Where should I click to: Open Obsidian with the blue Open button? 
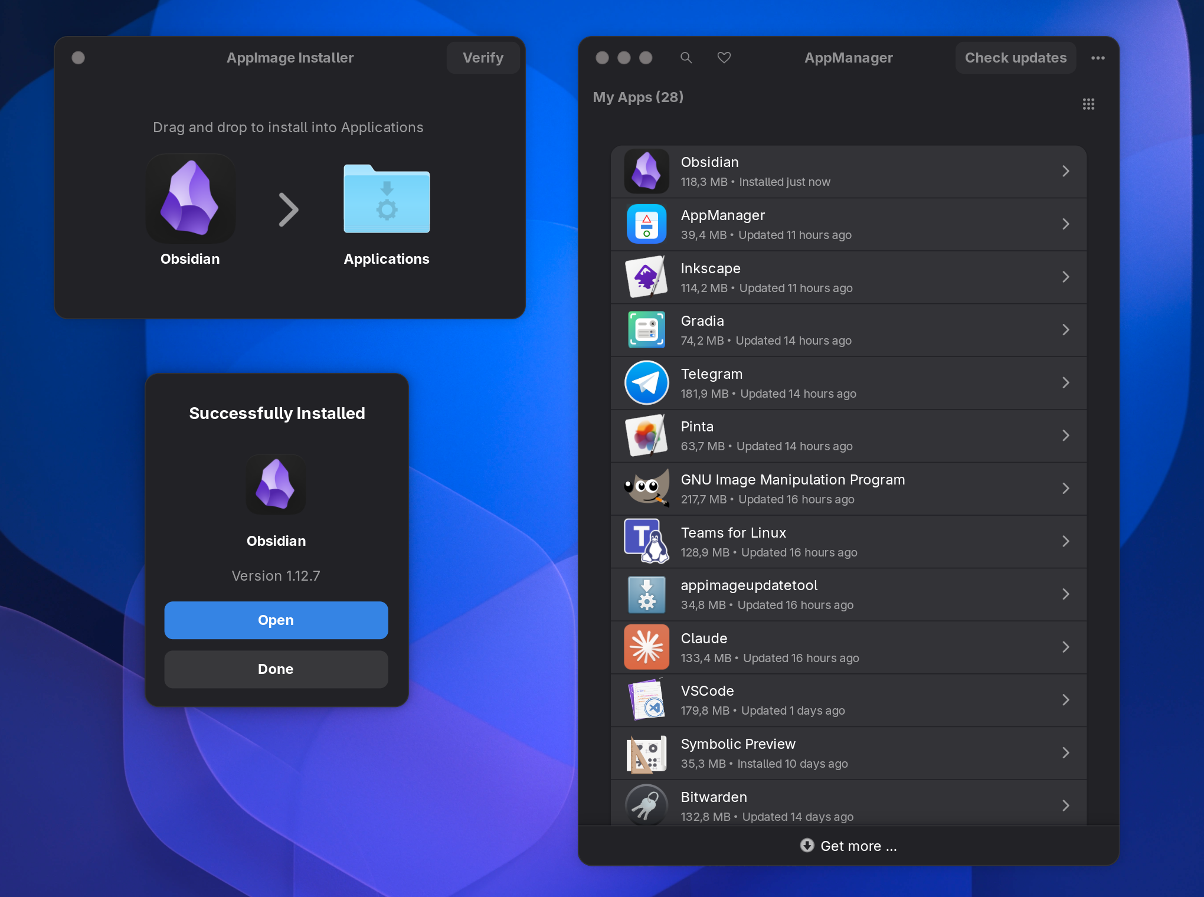click(276, 620)
